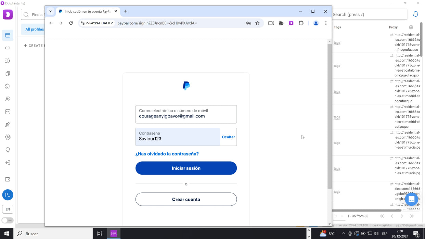438x239 pixels.
Task: Click the Crear cuenta button
Action: [x=186, y=199]
